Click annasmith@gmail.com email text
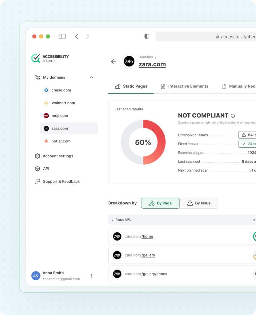 point(61,279)
